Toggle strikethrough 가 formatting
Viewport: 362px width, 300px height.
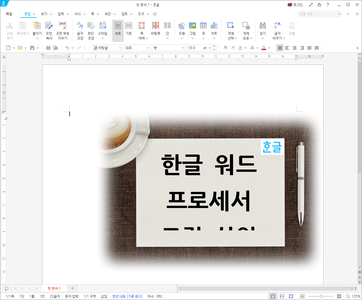[x=252, y=48]
